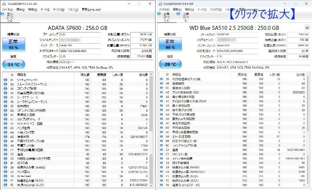
Task: Open ヘルプ menu in the x86 window
Action: point(73,9)
